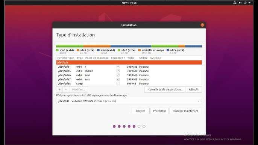This screenshot has height=145, width=258.
Task: Start with Installer maintenant button
Action: (x=186, y=111)
